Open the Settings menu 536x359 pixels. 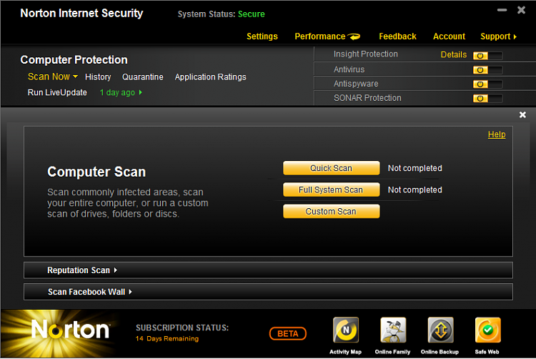point(262,36)
